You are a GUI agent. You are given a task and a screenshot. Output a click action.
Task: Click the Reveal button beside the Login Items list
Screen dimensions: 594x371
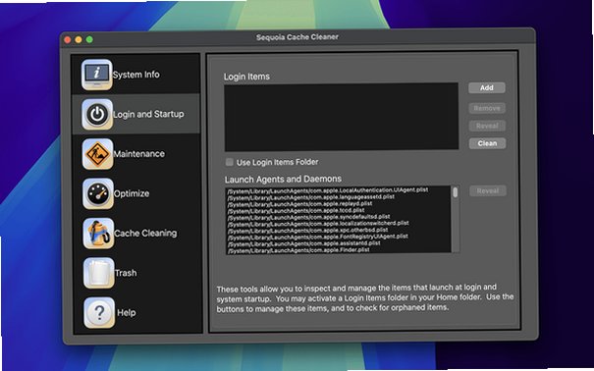tap(487, 126)
